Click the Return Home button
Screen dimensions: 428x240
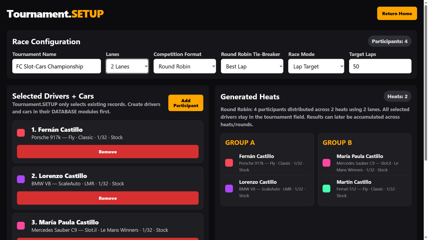pos(397,13)
